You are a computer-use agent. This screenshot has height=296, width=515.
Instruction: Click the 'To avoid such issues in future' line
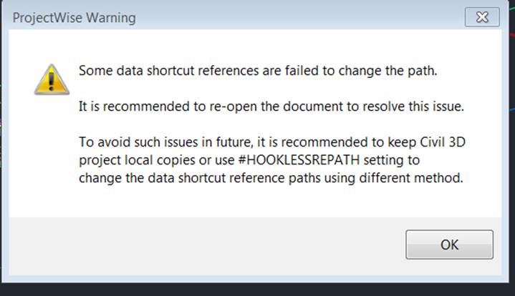272,142
